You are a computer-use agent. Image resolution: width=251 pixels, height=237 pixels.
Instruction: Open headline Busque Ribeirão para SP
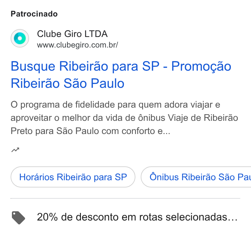(85, 66)
